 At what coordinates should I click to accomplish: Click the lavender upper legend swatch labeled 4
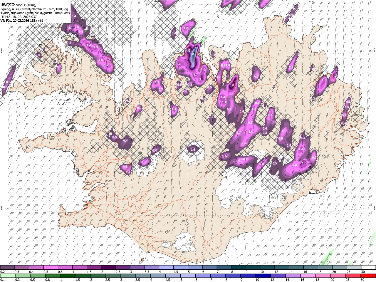pos(166,268)
